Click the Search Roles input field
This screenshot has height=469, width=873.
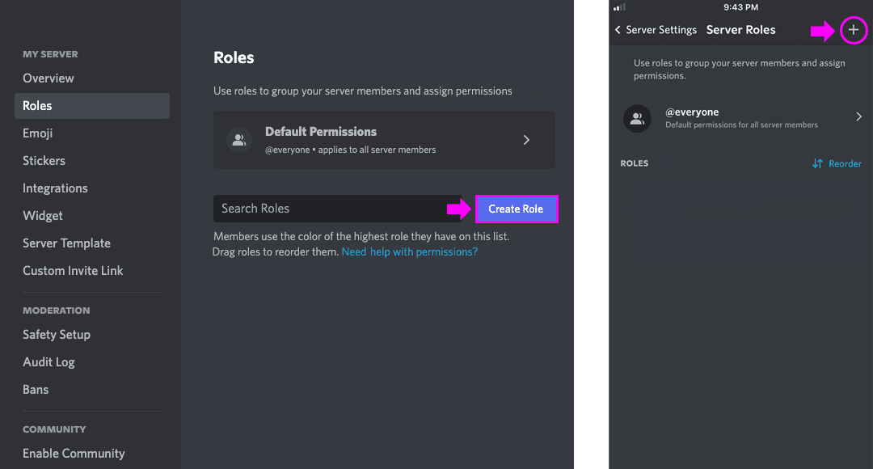point(335,209)
